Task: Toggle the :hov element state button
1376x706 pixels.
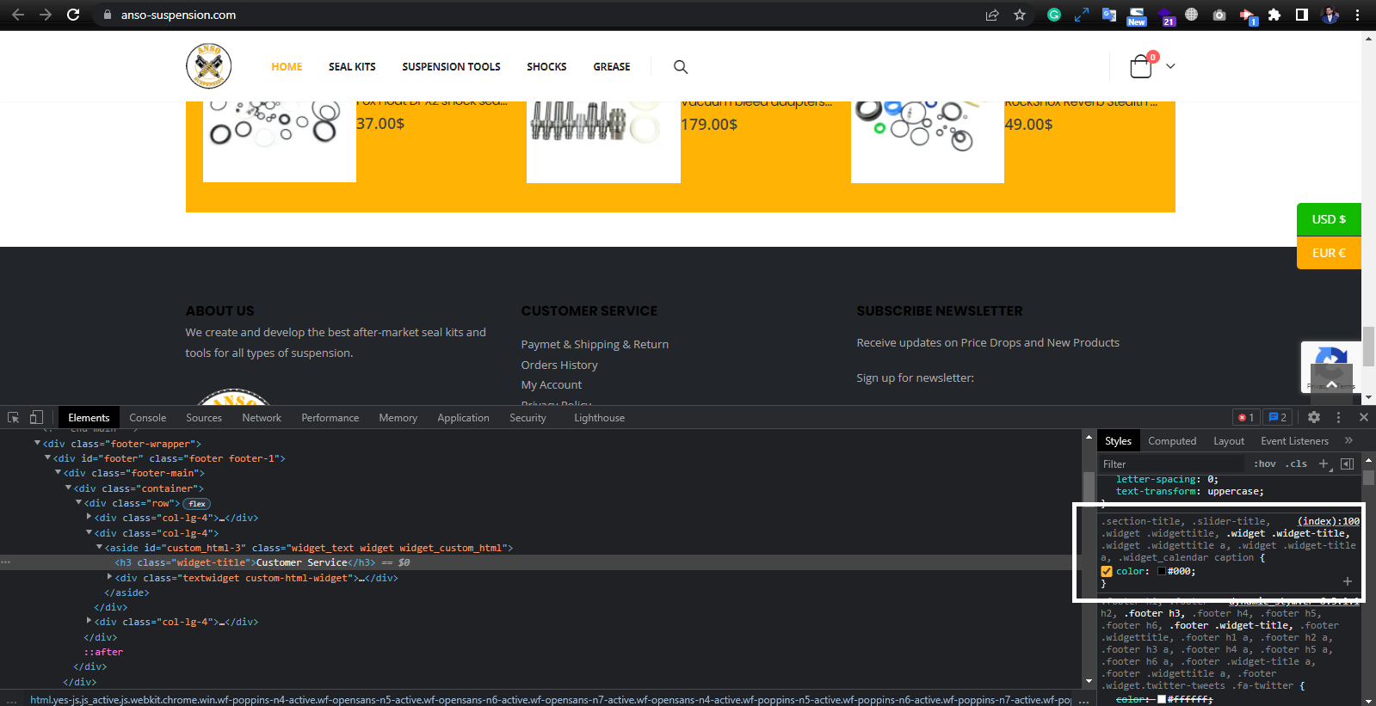Action: click(1265, 464)
